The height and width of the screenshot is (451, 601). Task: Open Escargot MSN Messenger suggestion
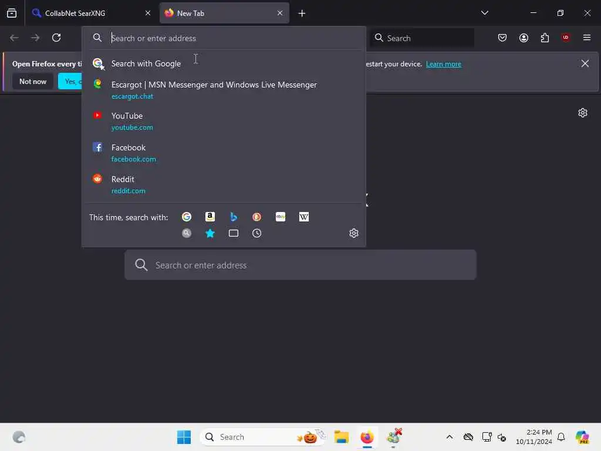[x=224, y=90]
